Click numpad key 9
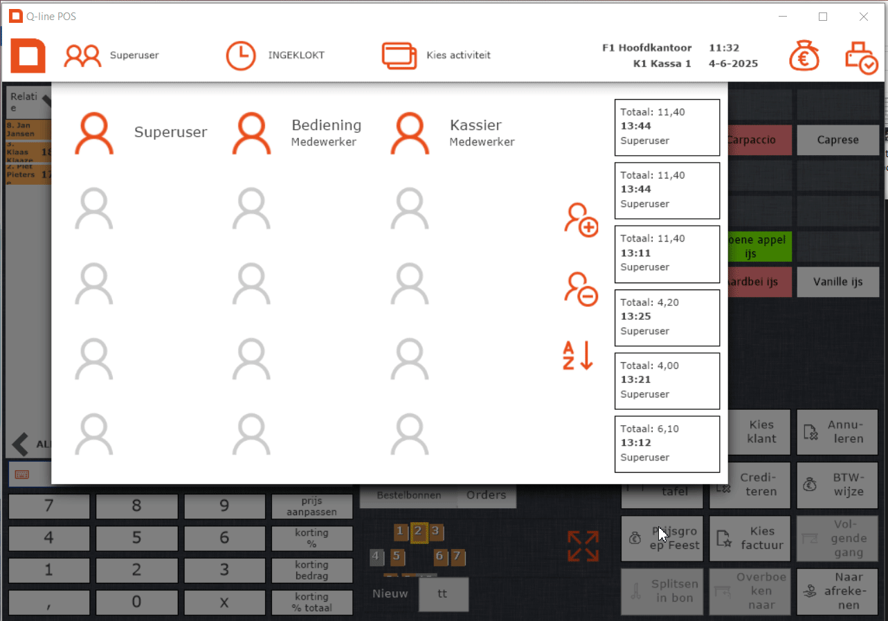888x621 pixels. 224,507
